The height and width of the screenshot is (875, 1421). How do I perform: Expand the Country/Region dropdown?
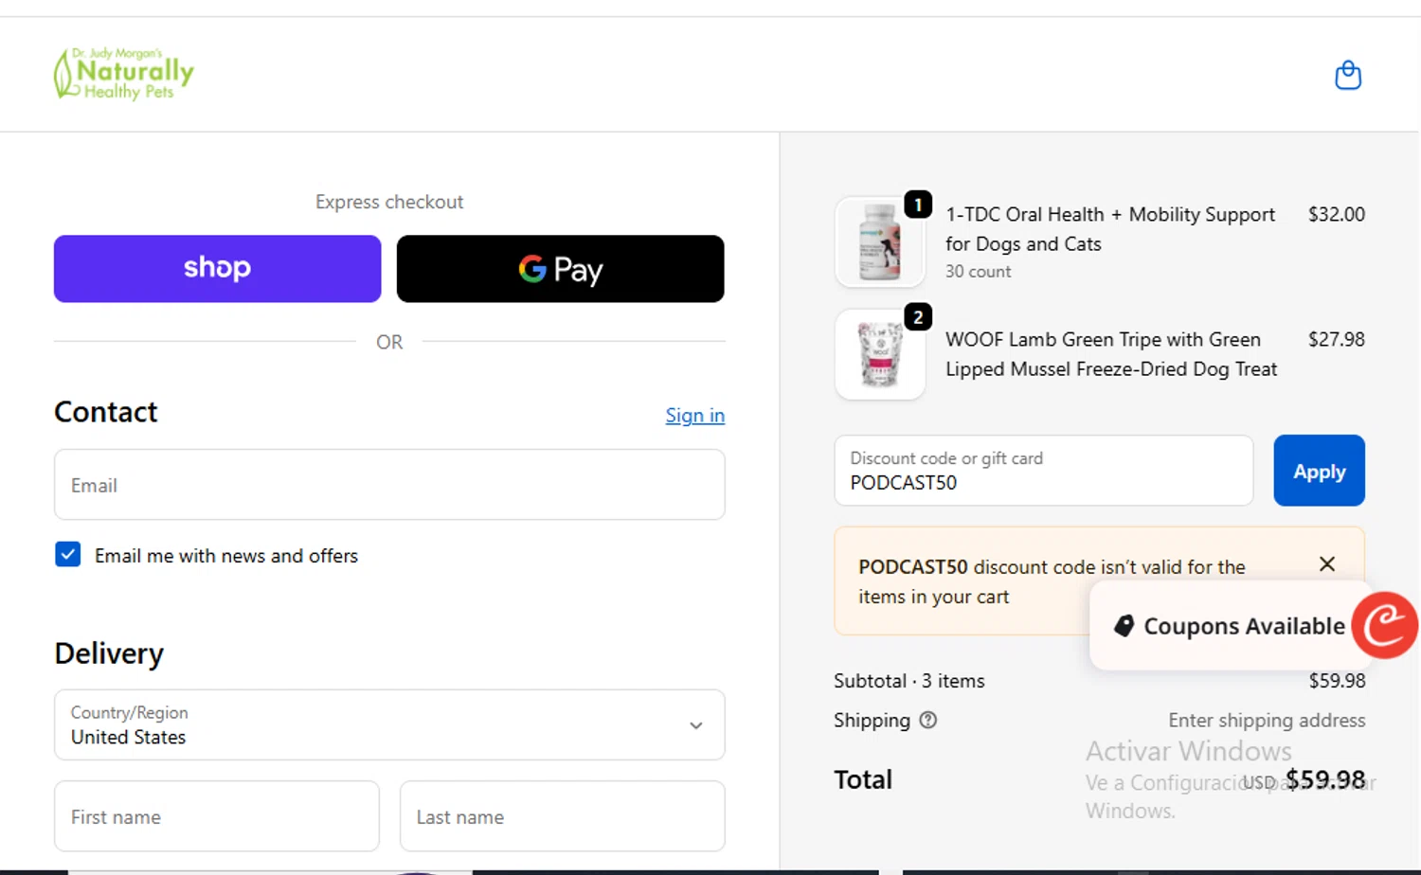(389, 724)
